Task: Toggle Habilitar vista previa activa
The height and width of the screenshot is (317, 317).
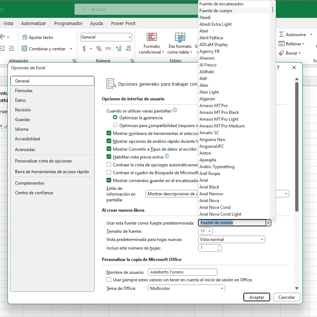Action: coord(109,157)
